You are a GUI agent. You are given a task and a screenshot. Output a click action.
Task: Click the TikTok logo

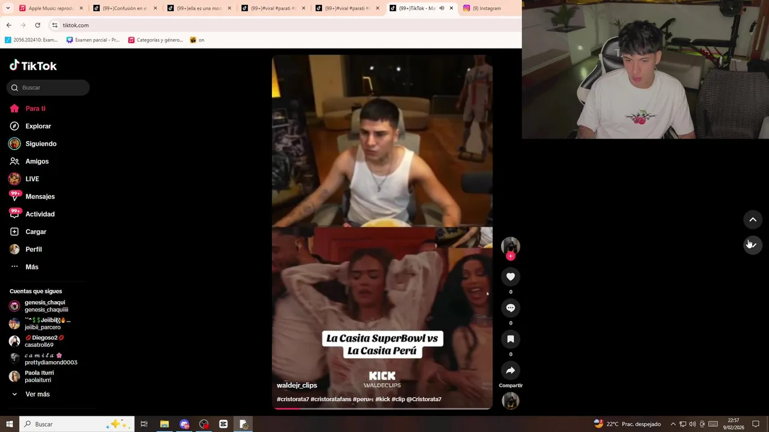(x=33, y=65)
